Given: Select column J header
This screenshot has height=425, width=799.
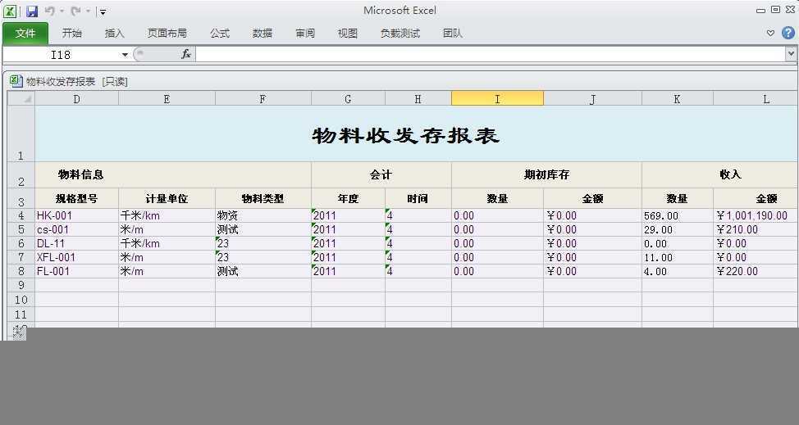Looking at the screenshot, I should coord(592,99).
